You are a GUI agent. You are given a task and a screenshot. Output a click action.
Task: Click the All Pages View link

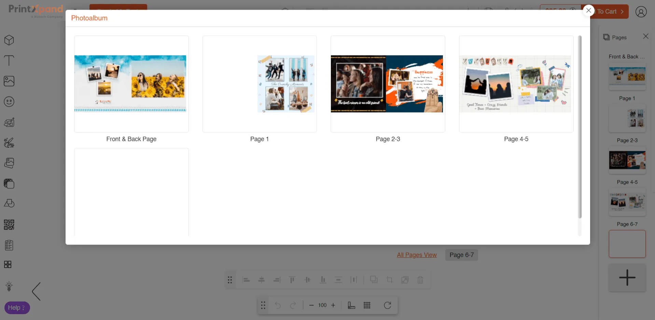pyautogui.click(x=417, y=255)
